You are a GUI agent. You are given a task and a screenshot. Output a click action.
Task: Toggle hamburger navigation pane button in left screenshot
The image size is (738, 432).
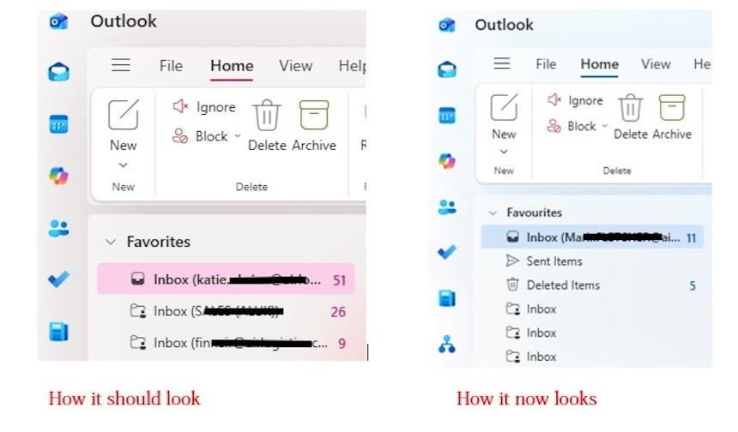click(121, 65)
